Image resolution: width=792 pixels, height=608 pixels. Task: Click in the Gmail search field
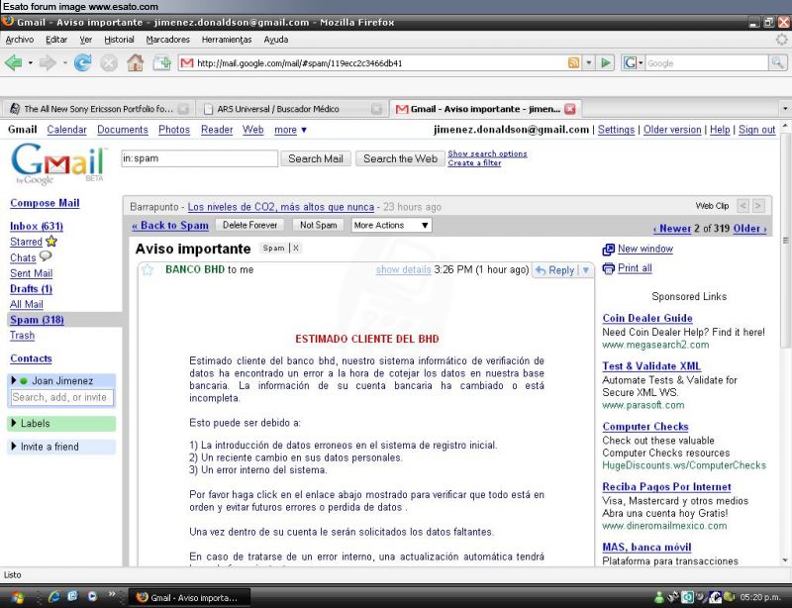pyautogui.click(x=200, y=158)
